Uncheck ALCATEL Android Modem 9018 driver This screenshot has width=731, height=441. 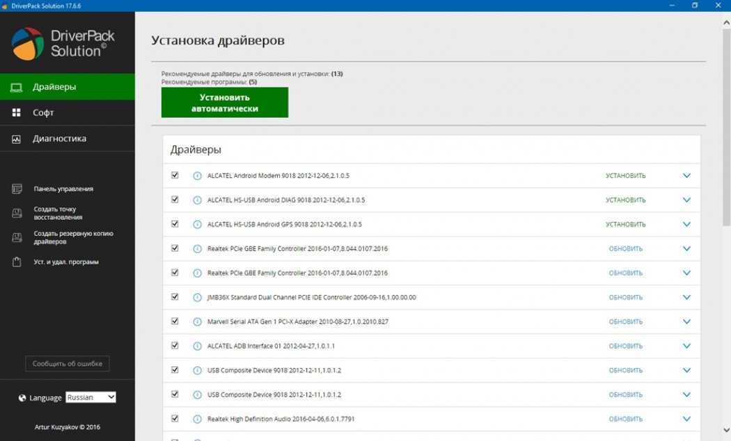tap(175, 175)
